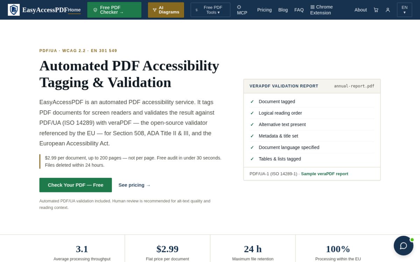Click the AI Diagrams button
Viewport: 420px width, 262px height.
click(x=166, y=10)
